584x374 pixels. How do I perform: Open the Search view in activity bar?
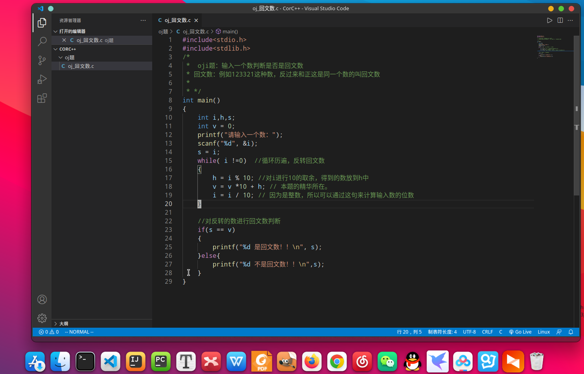tap(42, 41)
